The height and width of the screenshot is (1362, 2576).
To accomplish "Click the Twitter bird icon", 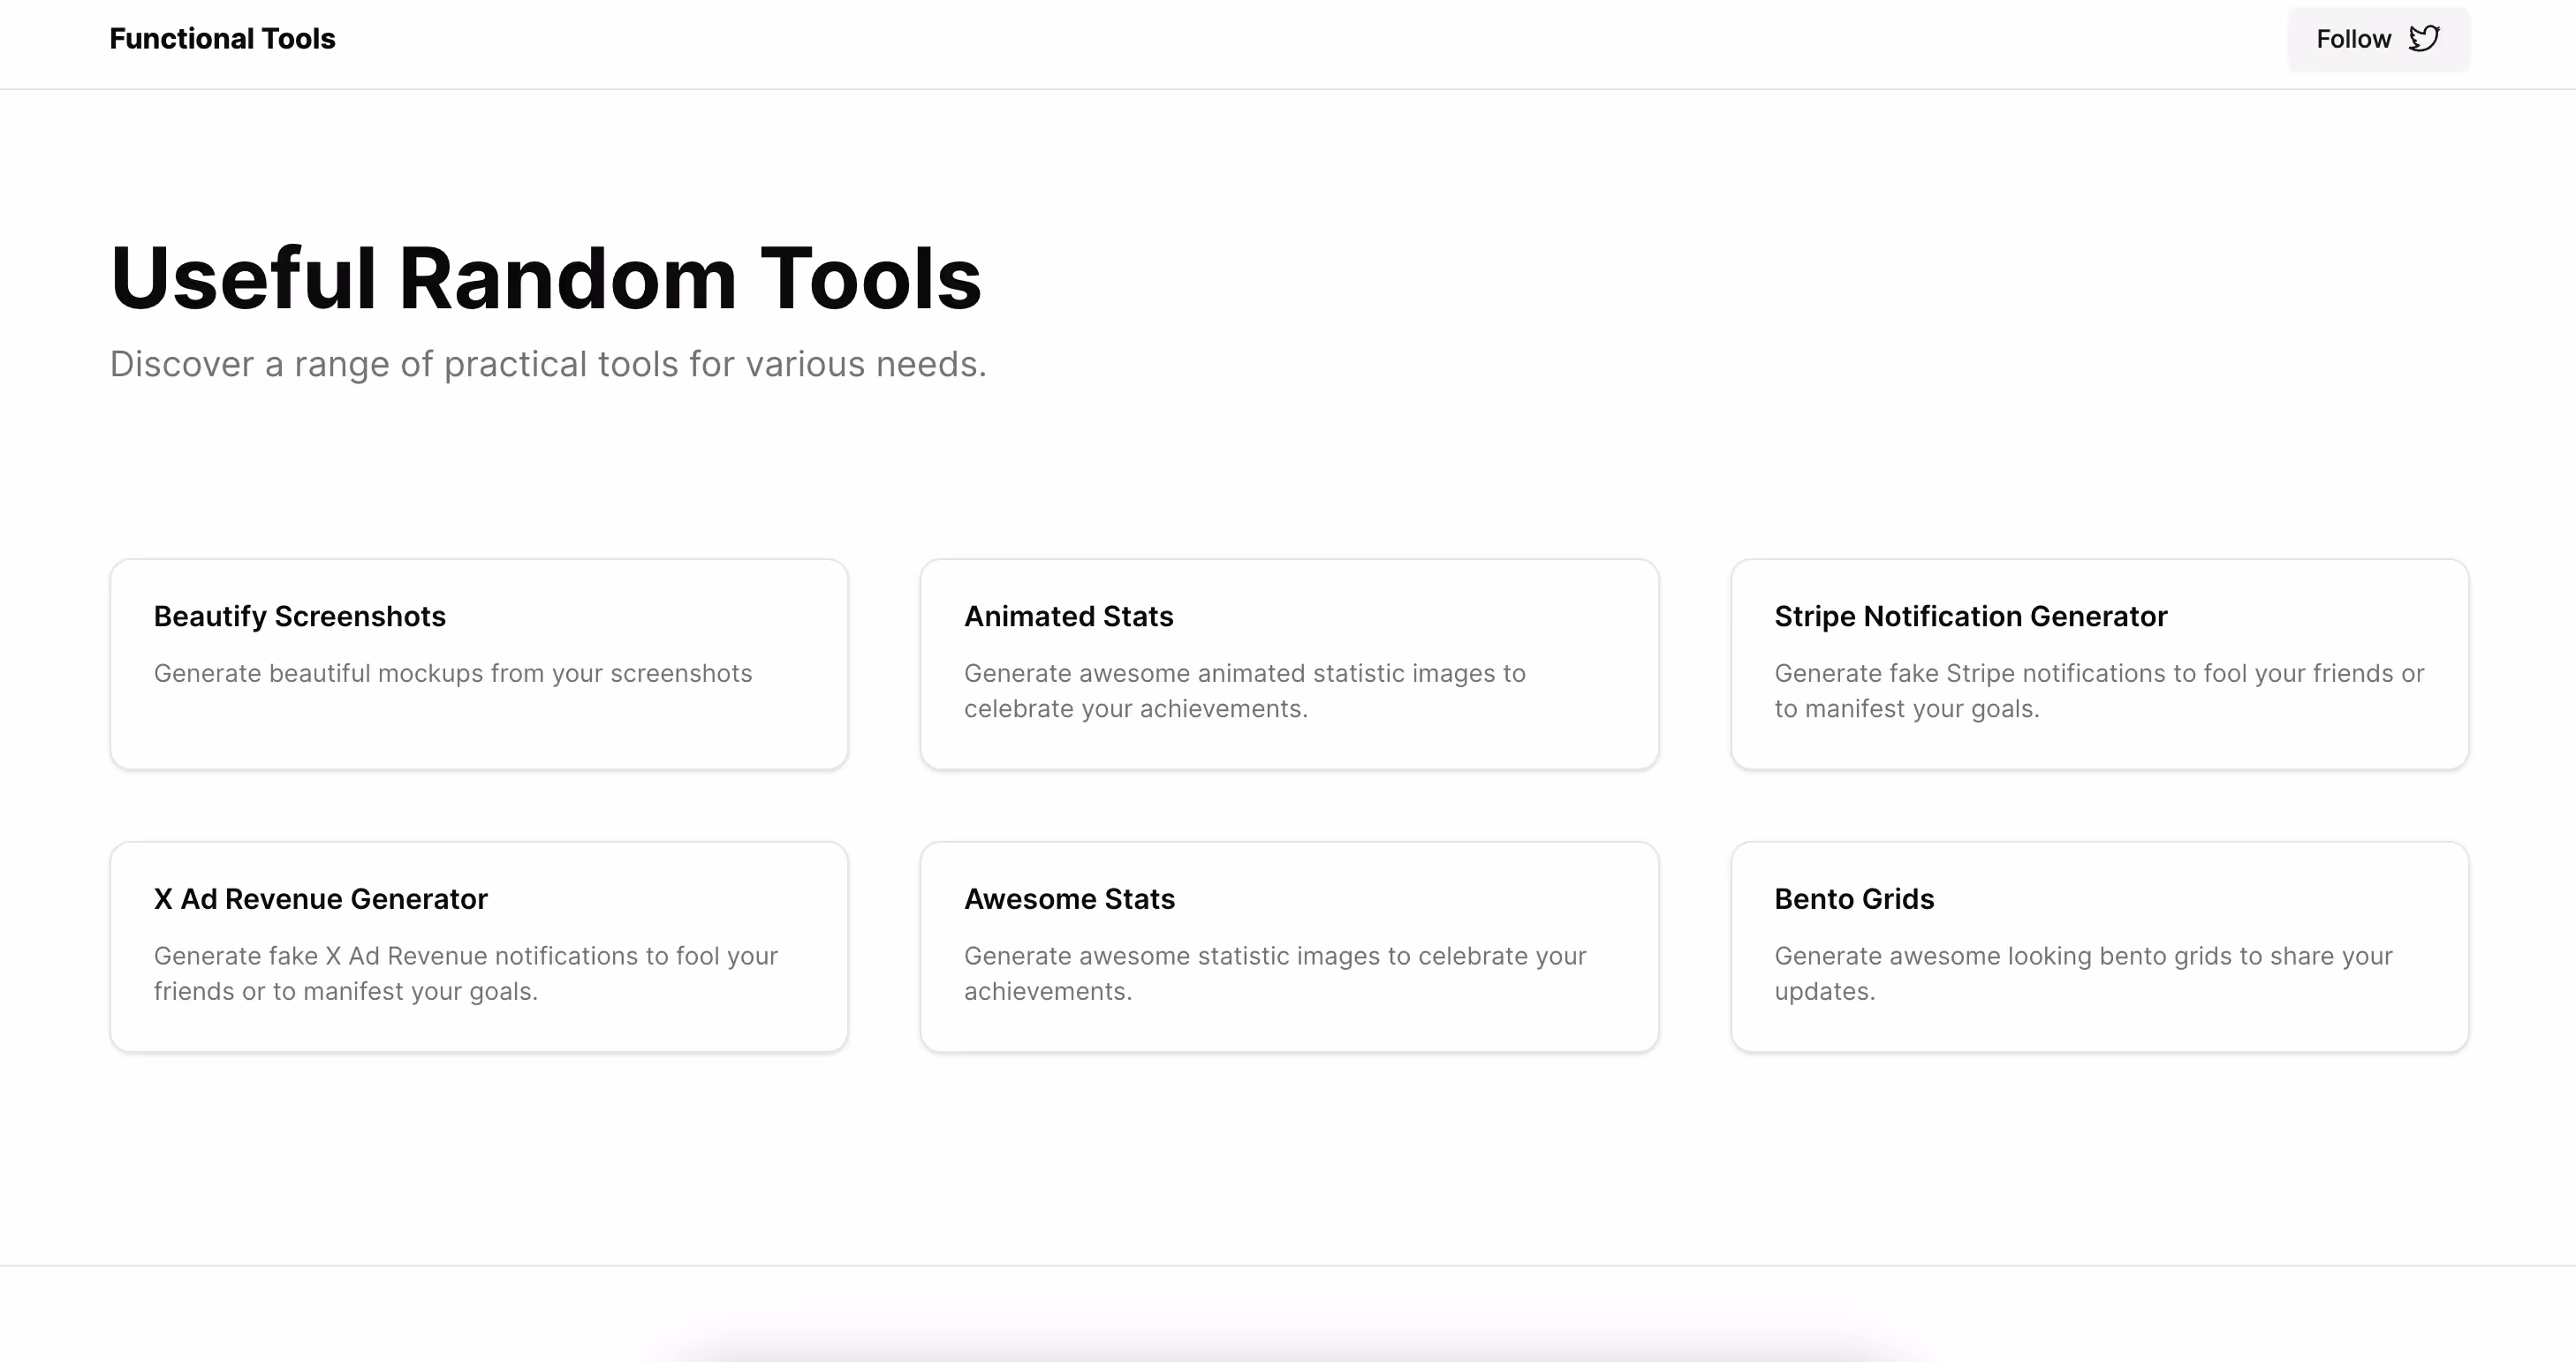I will [2424, 39].
